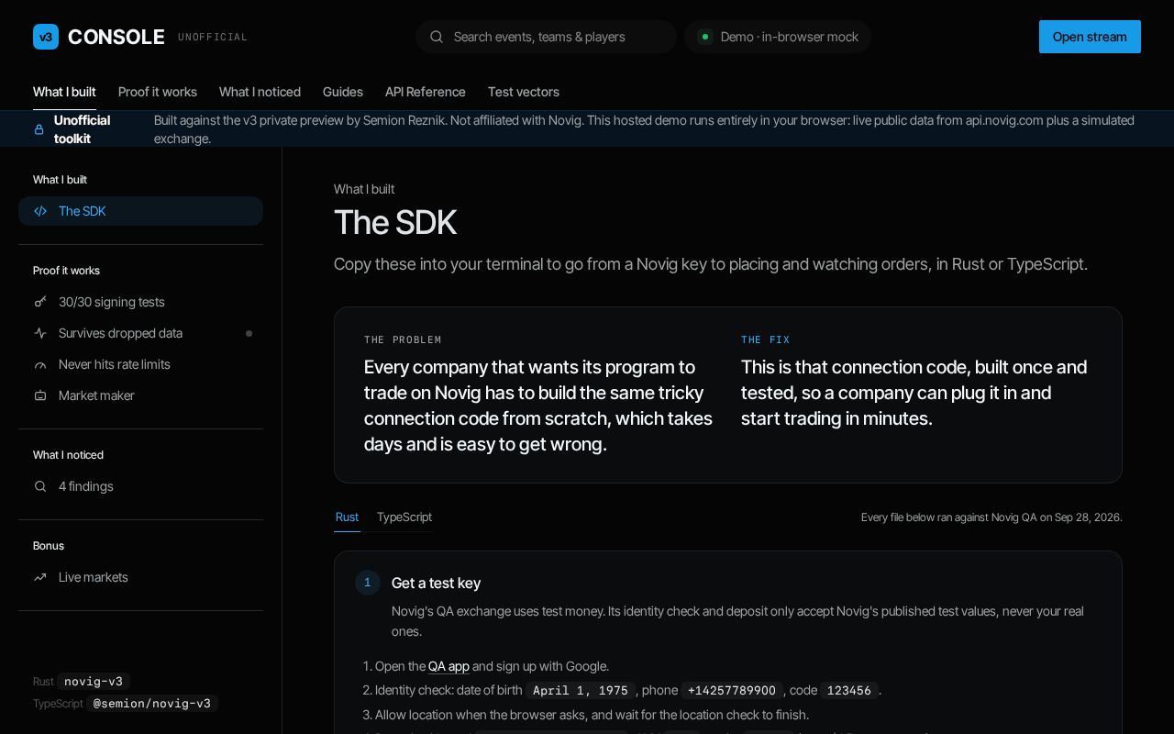The image size is (1174, 734).
Task: Click the Demo in-browser mock pill
Action: click(778, 37)
